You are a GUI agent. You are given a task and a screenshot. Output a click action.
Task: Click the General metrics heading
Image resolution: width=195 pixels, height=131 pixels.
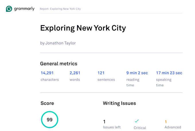tap(59, 64)
